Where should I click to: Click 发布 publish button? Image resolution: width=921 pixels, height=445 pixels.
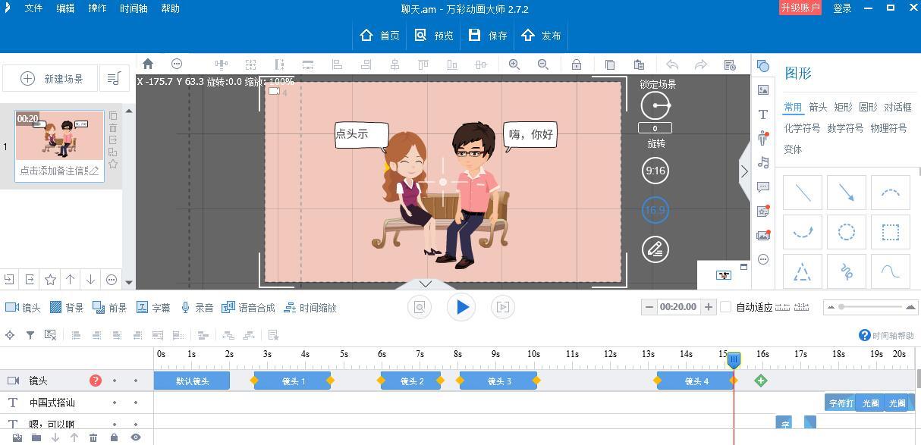pyautogui.click(x=542, y=36)
